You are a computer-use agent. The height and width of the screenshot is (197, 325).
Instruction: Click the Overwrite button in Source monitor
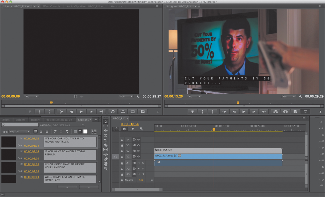pyautogui.click(x=123, y=112)
